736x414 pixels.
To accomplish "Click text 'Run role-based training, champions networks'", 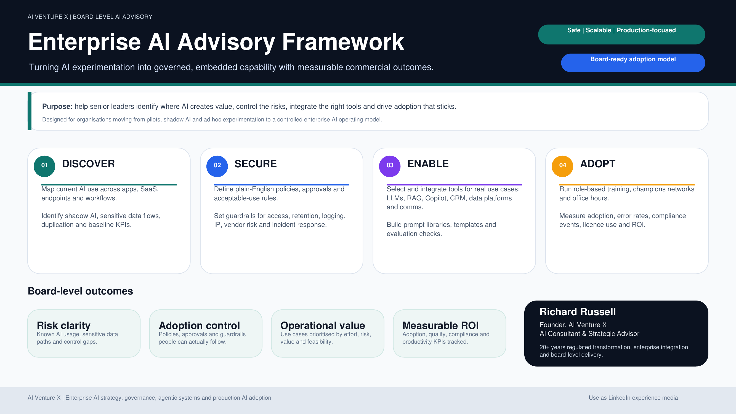I will (x=626, y=194).
